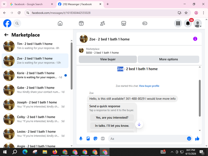Send quick reply 'Yes, are you interested?'
The image size is (208, 156).
point(112,118)
